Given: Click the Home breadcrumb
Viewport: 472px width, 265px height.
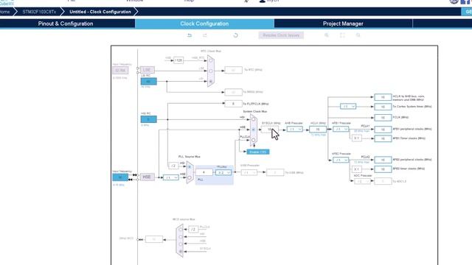Looking at the screenshot, I should pos(5,12).
